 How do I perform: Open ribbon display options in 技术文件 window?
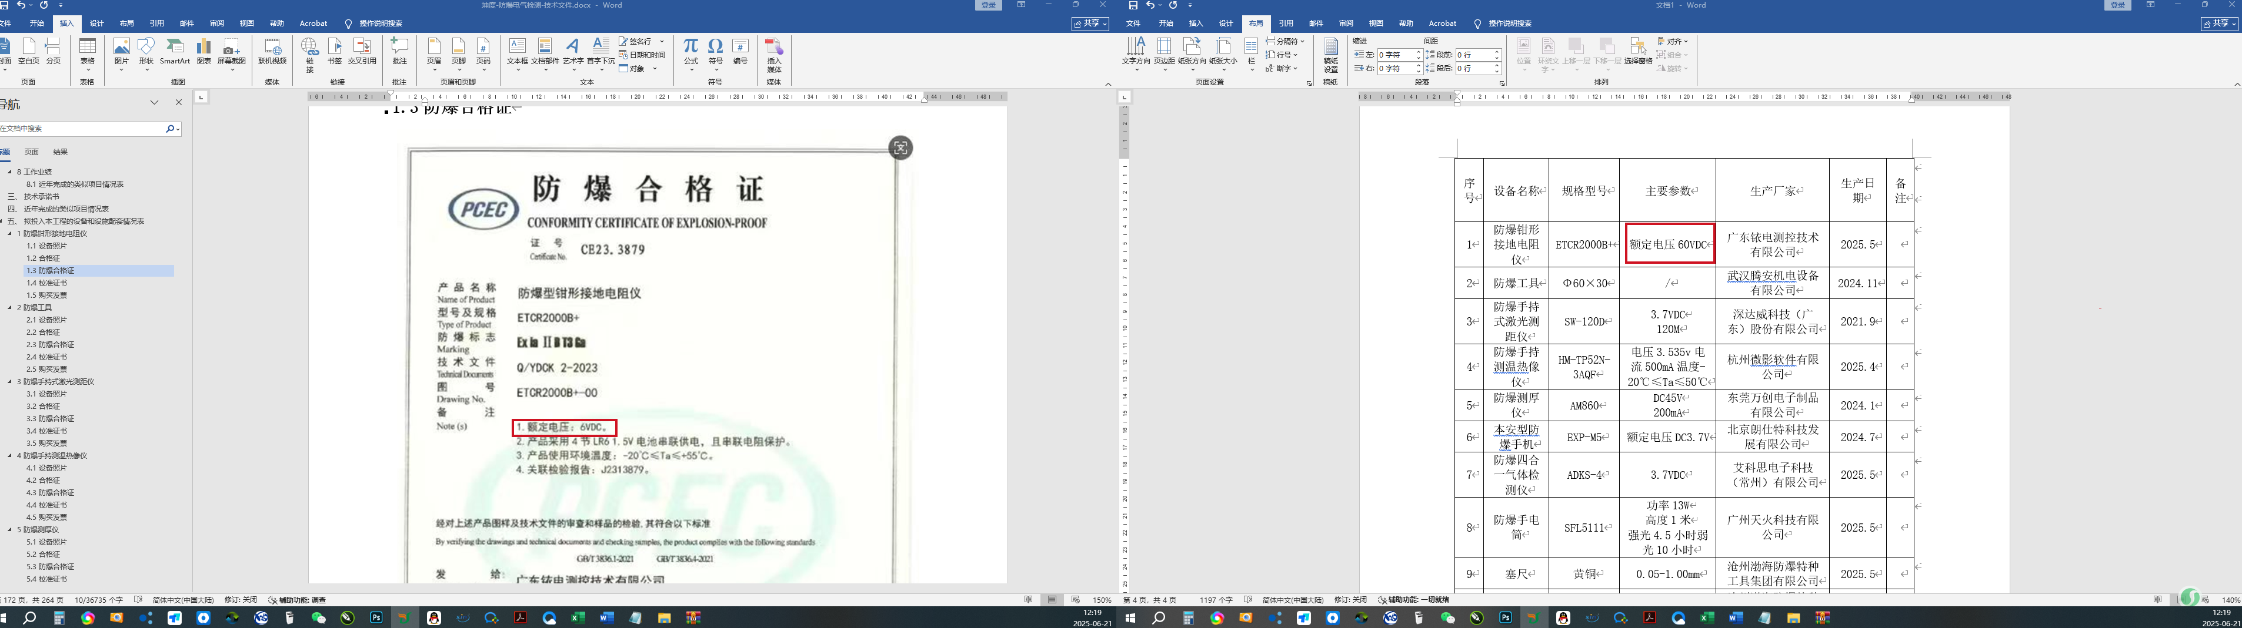tap(1021, 5)
